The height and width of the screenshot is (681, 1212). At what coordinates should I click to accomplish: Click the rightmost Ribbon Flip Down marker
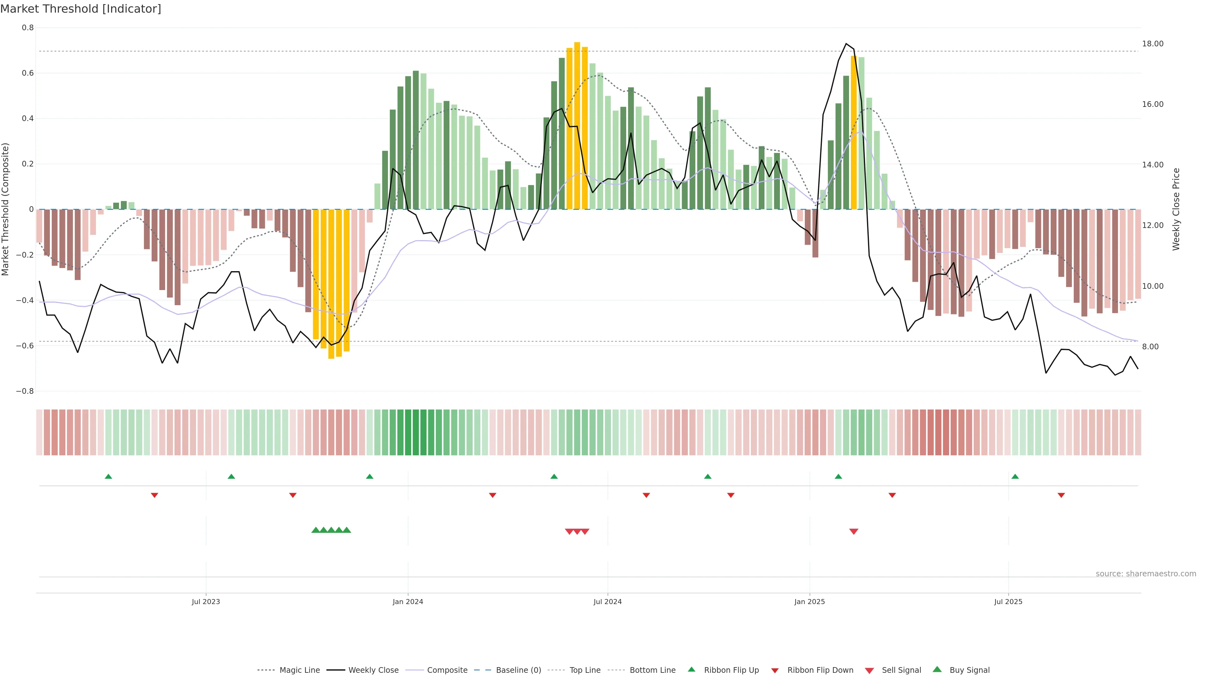click(1061, 495)
